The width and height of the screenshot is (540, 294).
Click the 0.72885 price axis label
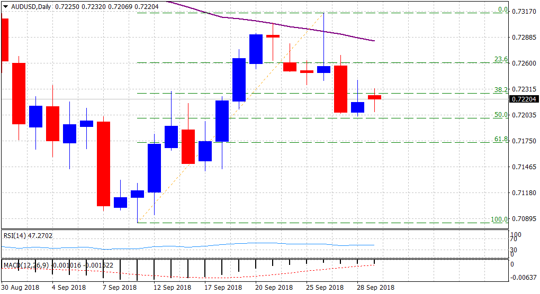524,37
